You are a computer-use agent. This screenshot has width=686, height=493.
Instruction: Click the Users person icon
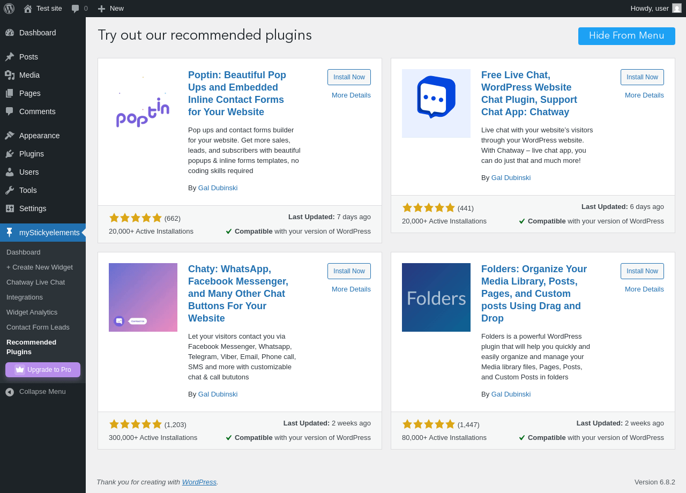10,172
